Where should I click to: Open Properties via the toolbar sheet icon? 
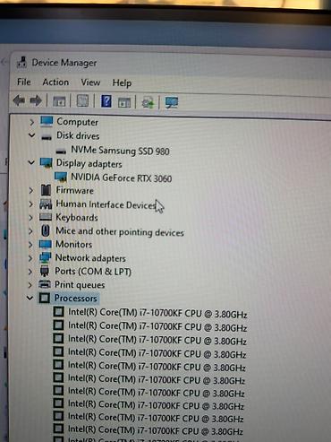(x=82, y=101)
